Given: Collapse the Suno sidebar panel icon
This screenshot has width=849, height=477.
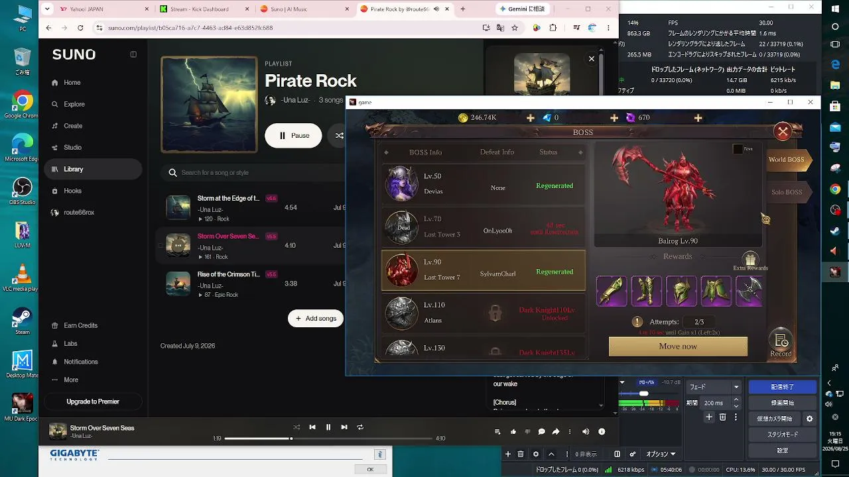Looking at the screenshot, I should pos(133,54).
